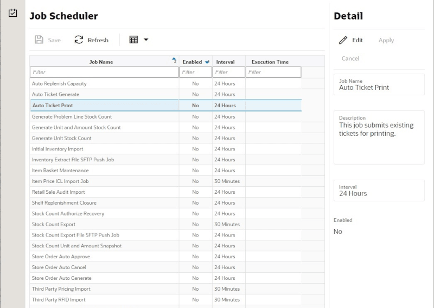The height and width of the screenshot is (308, 434).
Task: Focus the Execution Time filter field
Action: tap(273, 72)
